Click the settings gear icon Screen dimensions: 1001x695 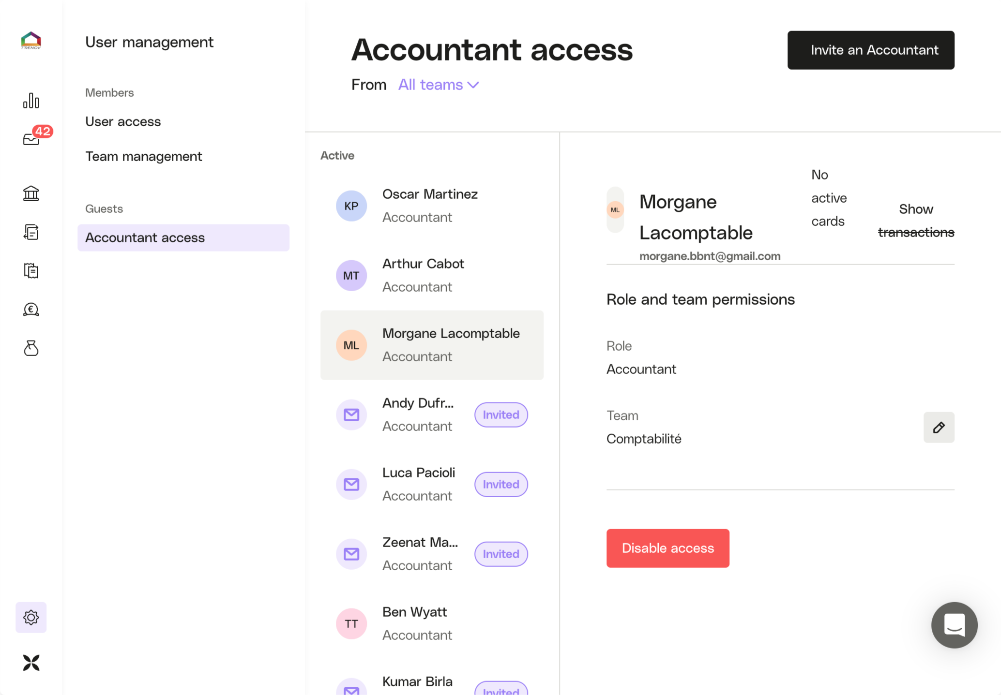[x=31, y=617]
